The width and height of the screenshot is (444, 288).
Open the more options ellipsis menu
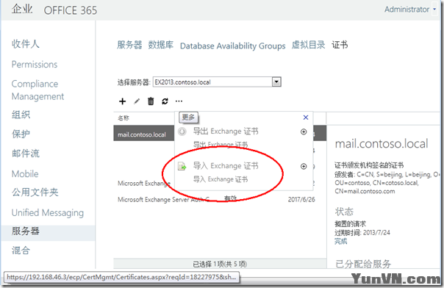[179, 101]
